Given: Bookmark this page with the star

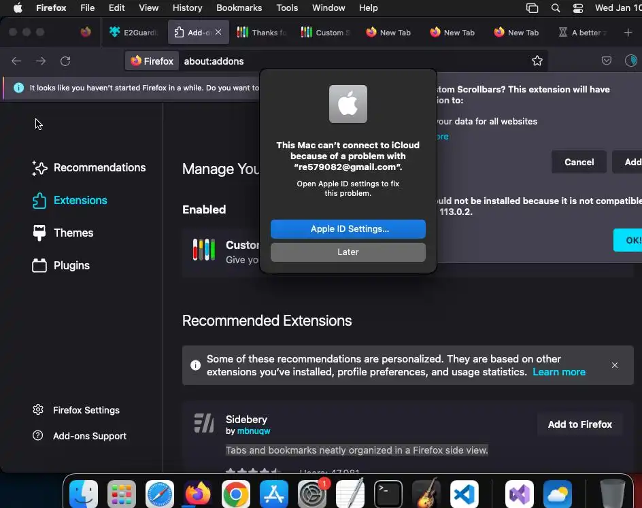Looking at the screenshot, I should [x=537, y=61].
